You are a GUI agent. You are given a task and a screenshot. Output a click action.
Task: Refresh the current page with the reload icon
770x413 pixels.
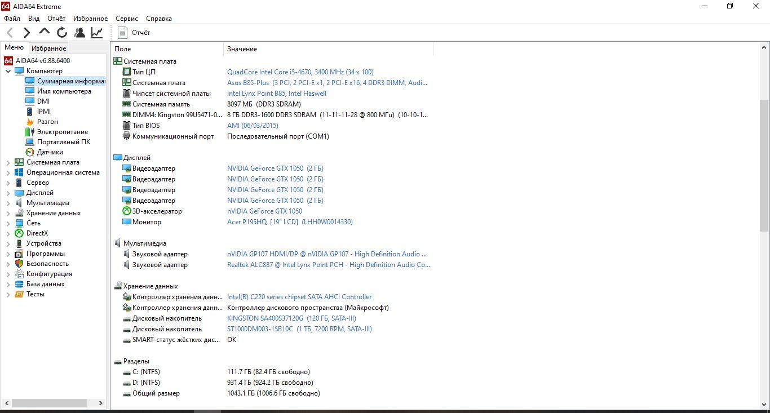pos(62,33)
